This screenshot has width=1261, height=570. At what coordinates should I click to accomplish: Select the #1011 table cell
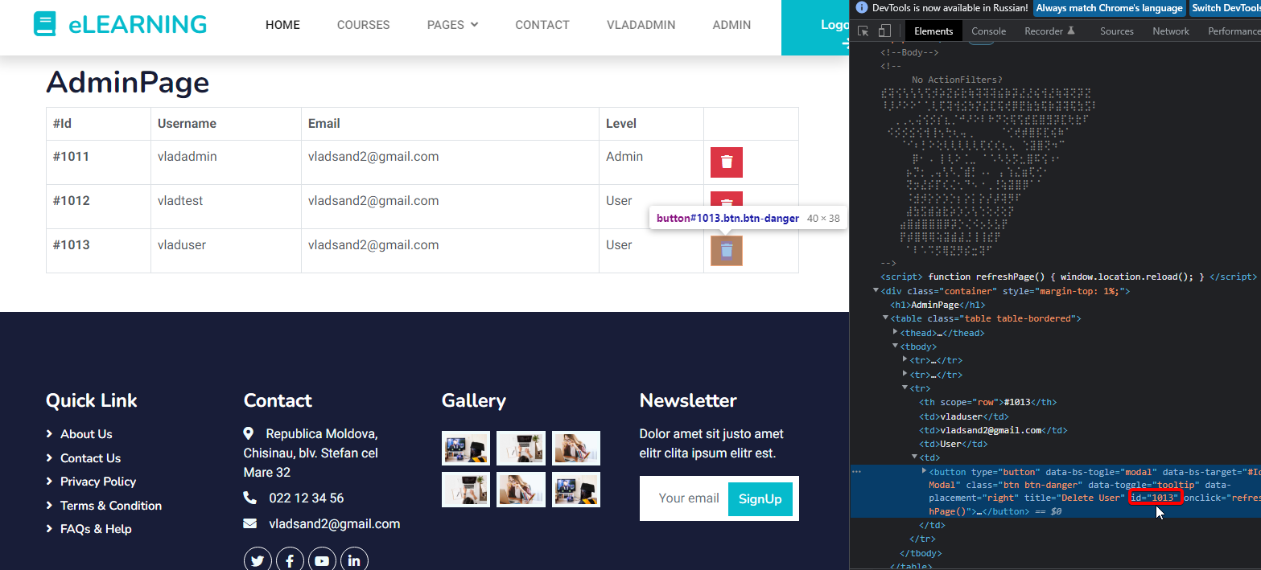[98, 162]
